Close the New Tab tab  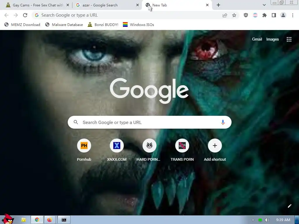[x=207, y=5]
